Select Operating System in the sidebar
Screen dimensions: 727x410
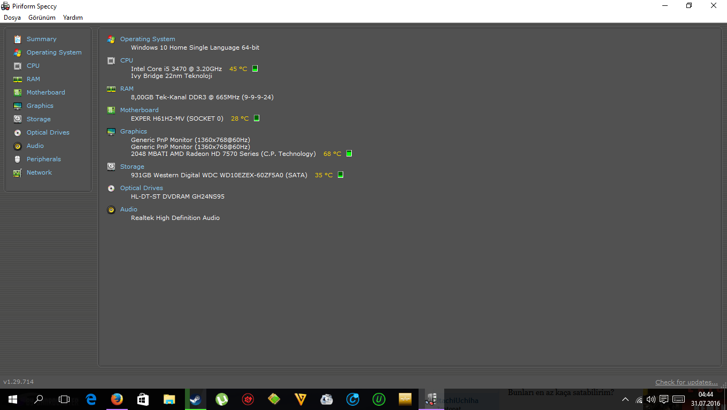coord(54,52)
